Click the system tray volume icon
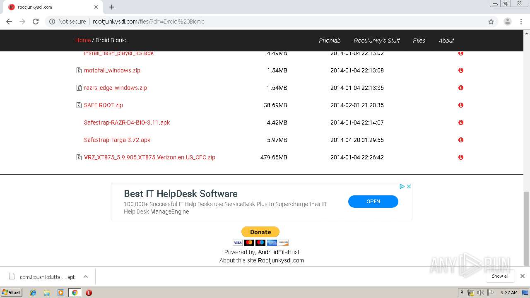Image resolution: width=530 pixels, height=298 pixels. pyautogui.click(x=480, y=293)
